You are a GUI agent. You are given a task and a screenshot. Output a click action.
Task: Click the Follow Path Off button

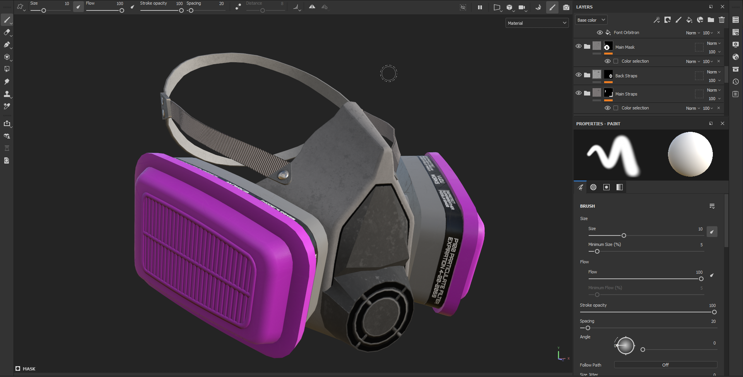pos(665,365)
